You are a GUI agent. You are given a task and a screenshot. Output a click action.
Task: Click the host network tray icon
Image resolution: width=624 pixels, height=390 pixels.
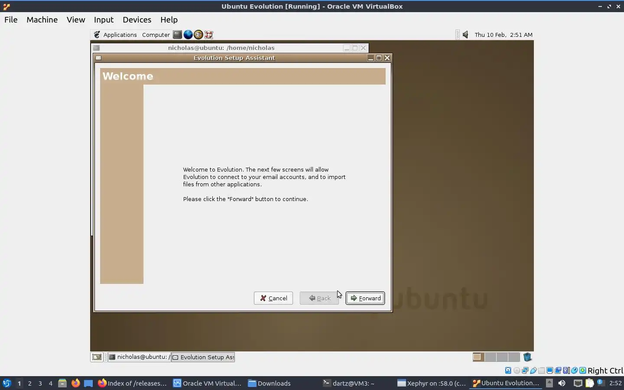point(578,383)
